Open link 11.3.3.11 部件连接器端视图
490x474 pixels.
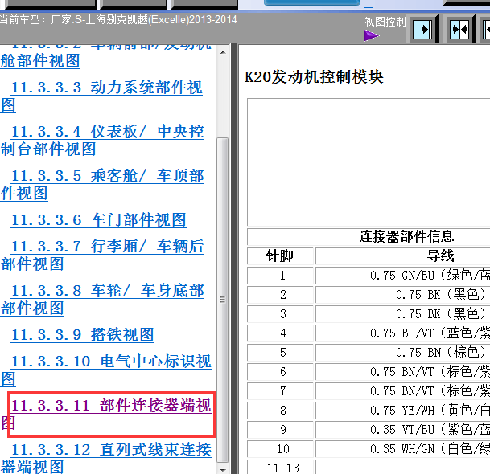coord(106,415)
